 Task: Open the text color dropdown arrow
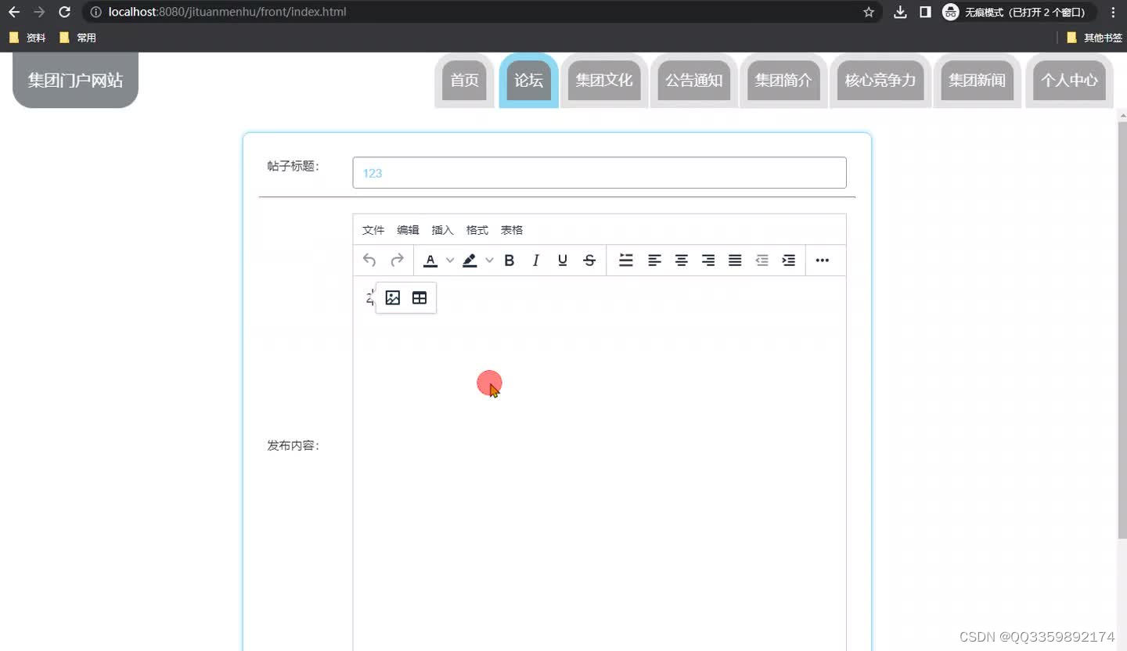tap(450, 261)
